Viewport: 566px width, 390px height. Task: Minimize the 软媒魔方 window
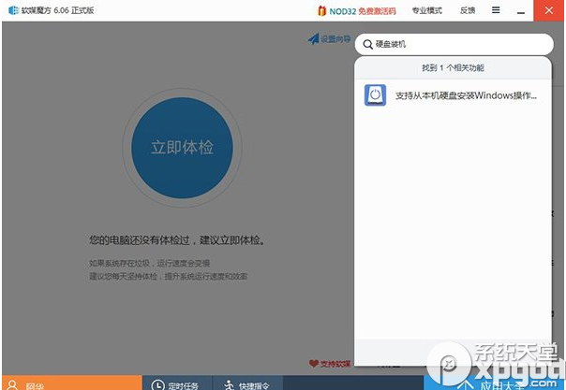pyautogui.click(x=520, y=11)
